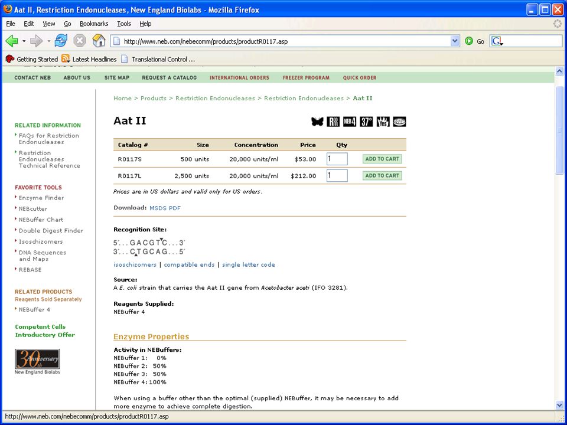The width and height of the screenshot is (567, 425).
Task: Open the compatible ends link
Action: tap(189, 264)
